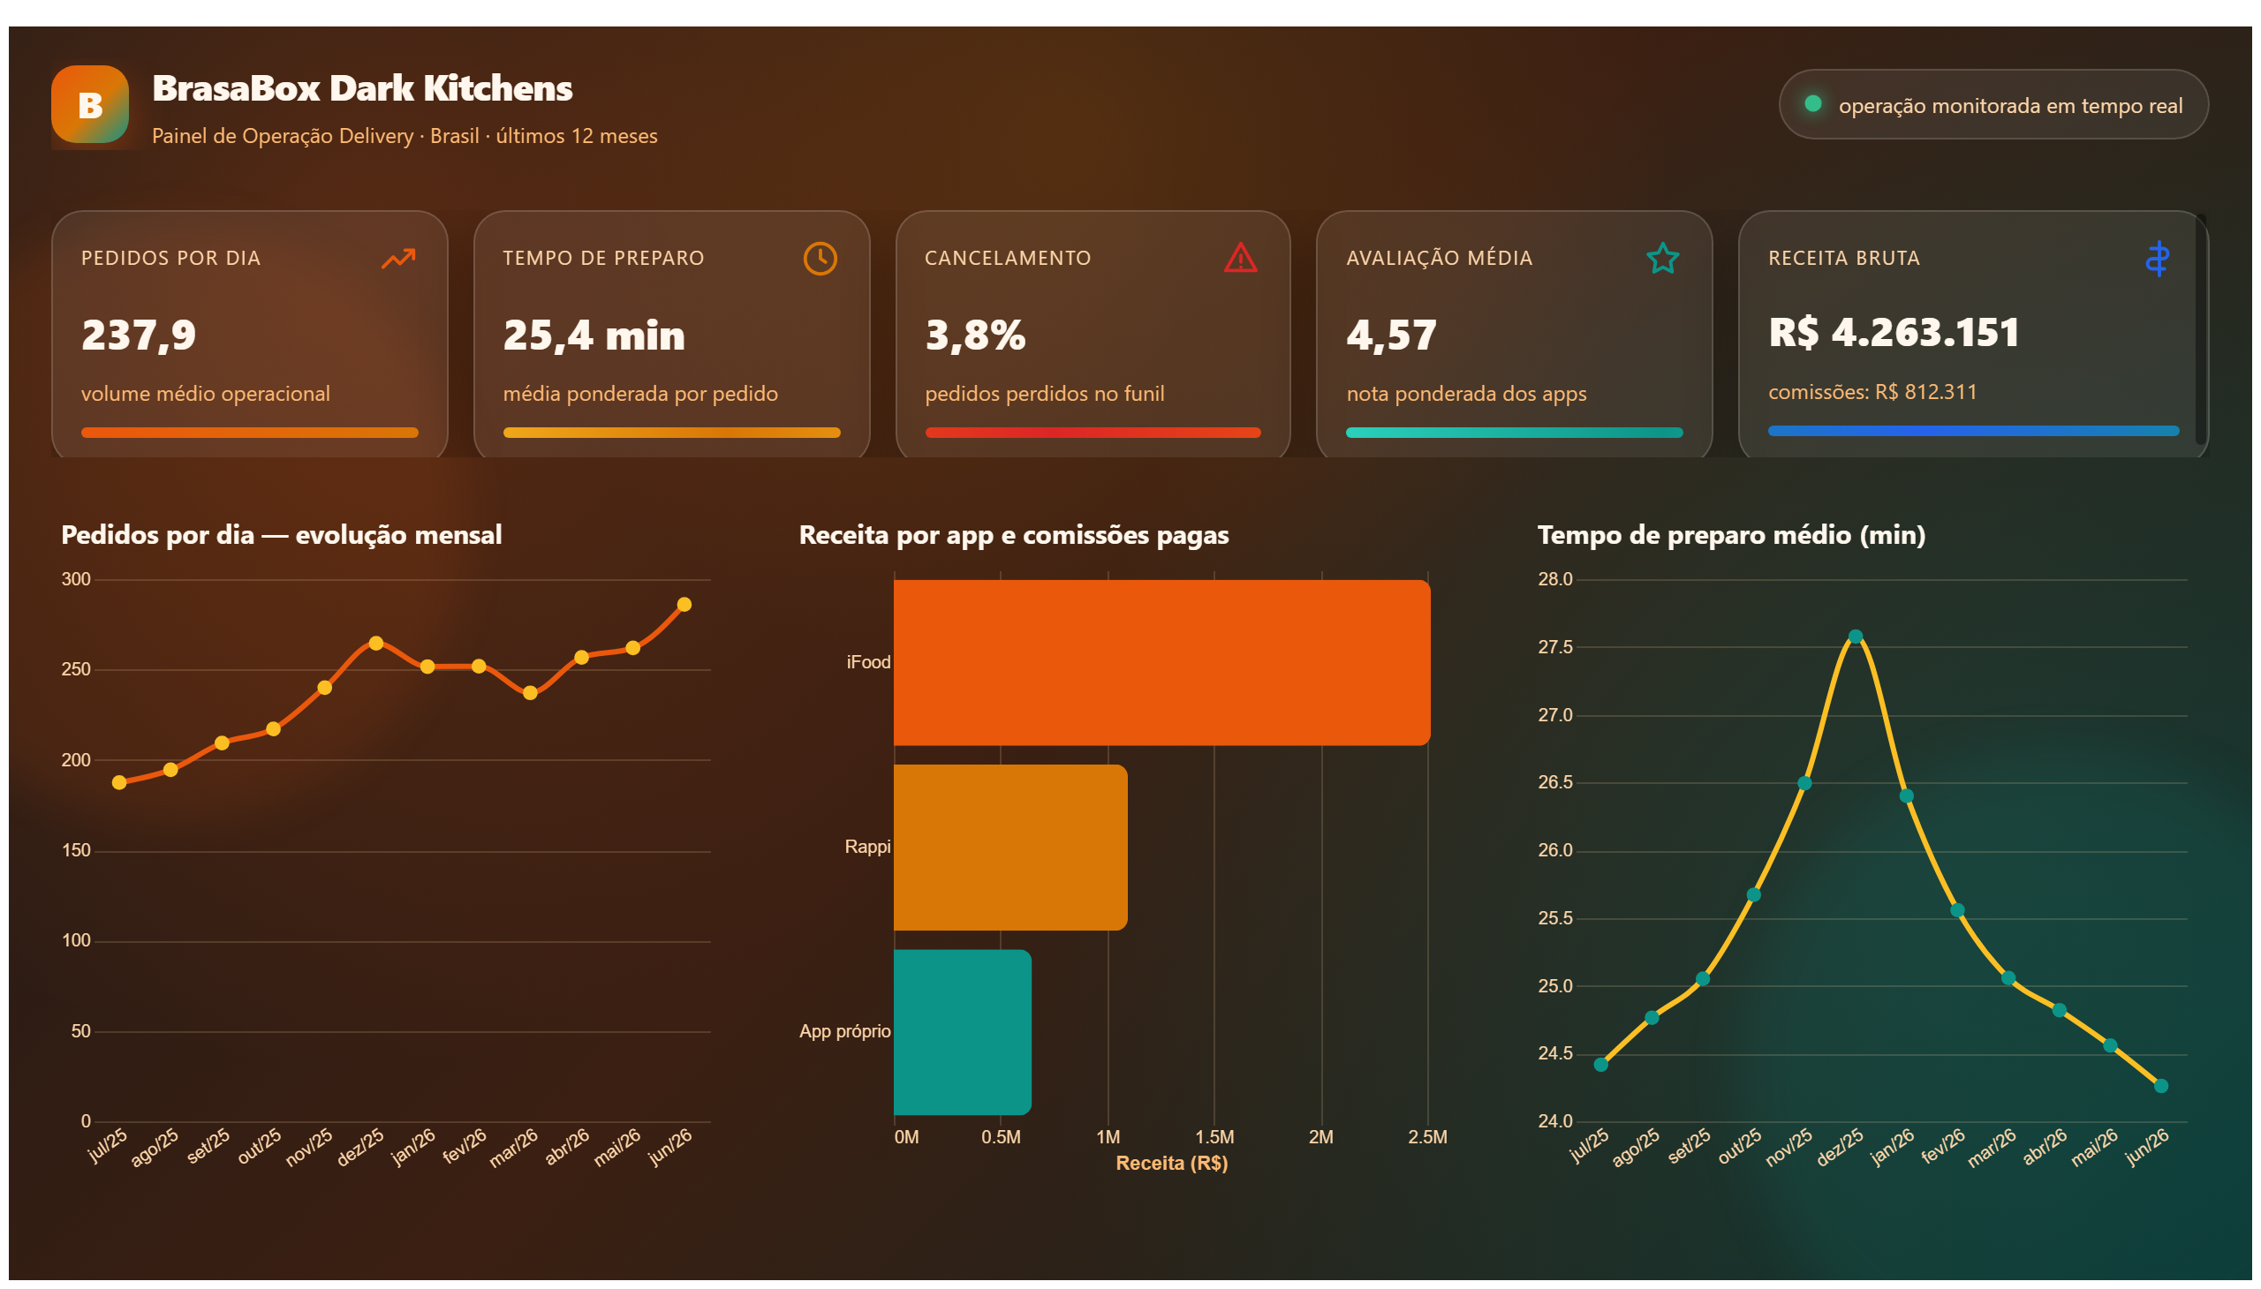Click the iFood revenue bar

point(1162,662)
